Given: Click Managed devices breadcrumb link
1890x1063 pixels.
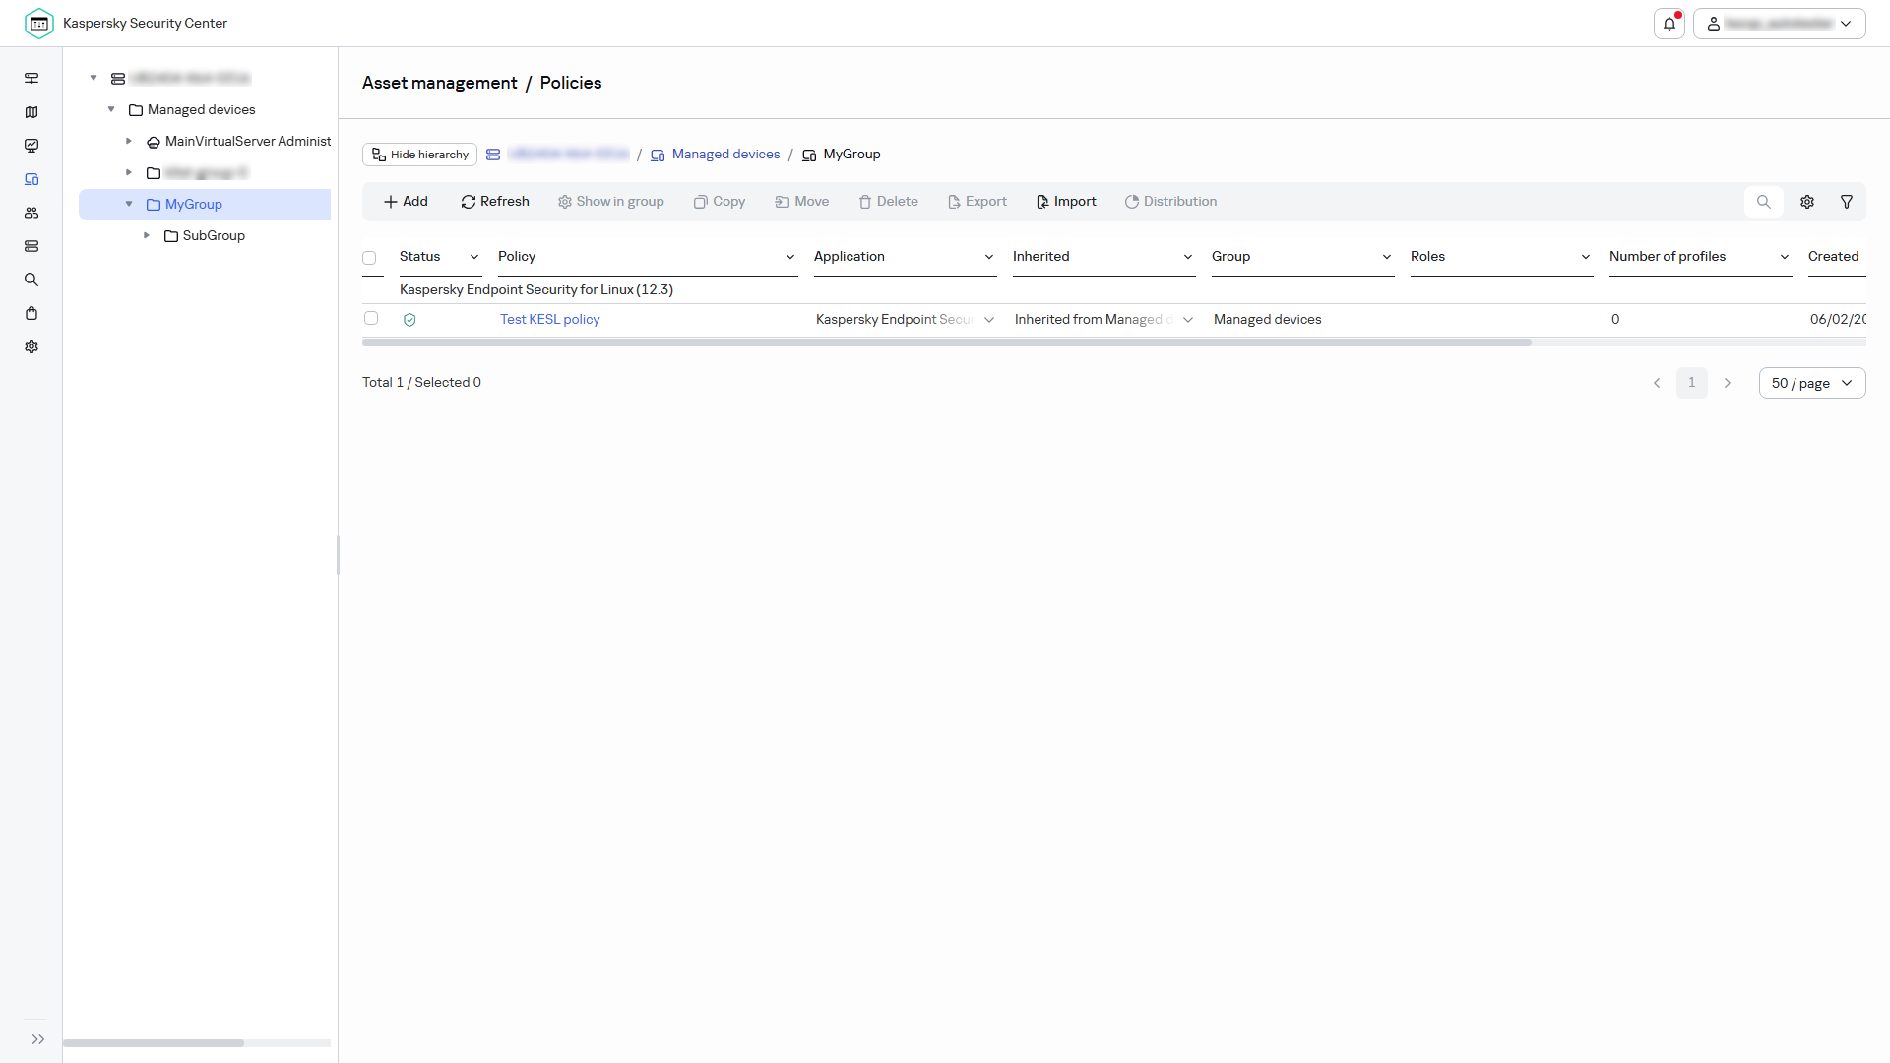Looking at the screenshot, I should [725, 155].
